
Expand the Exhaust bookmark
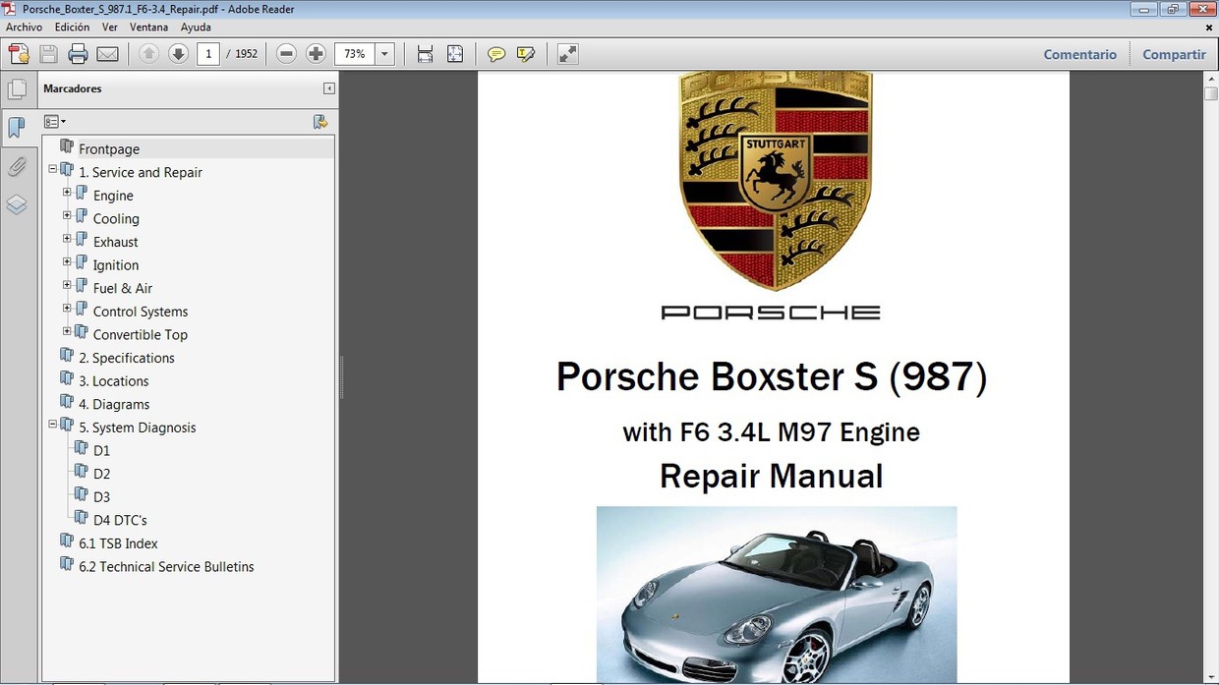(67, 239)
